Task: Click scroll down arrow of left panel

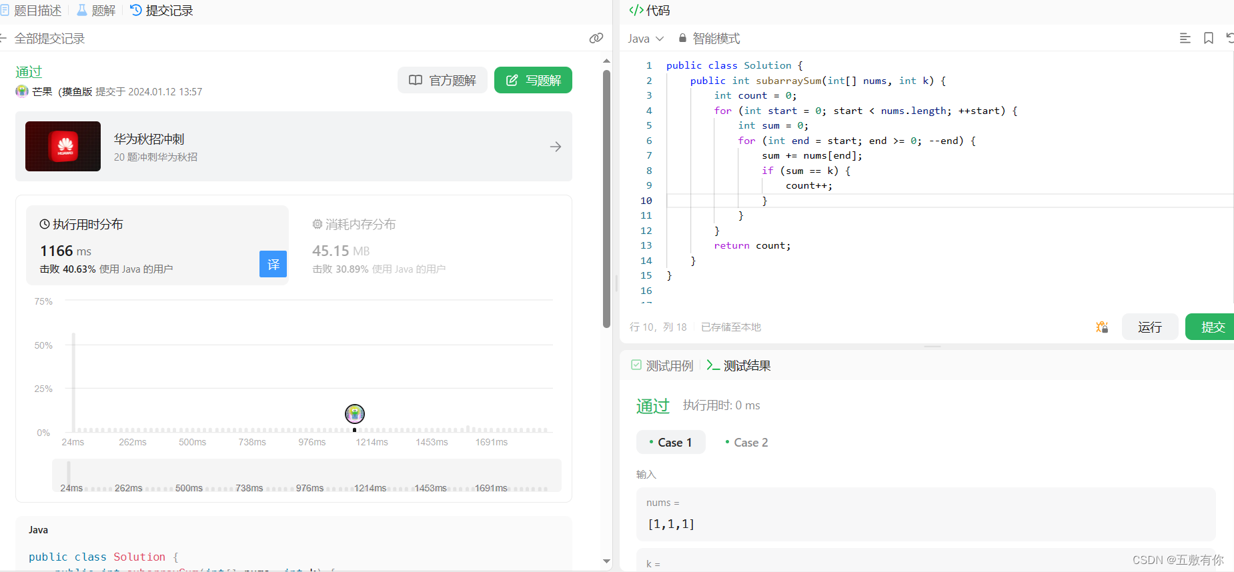Action: point(606,561)
